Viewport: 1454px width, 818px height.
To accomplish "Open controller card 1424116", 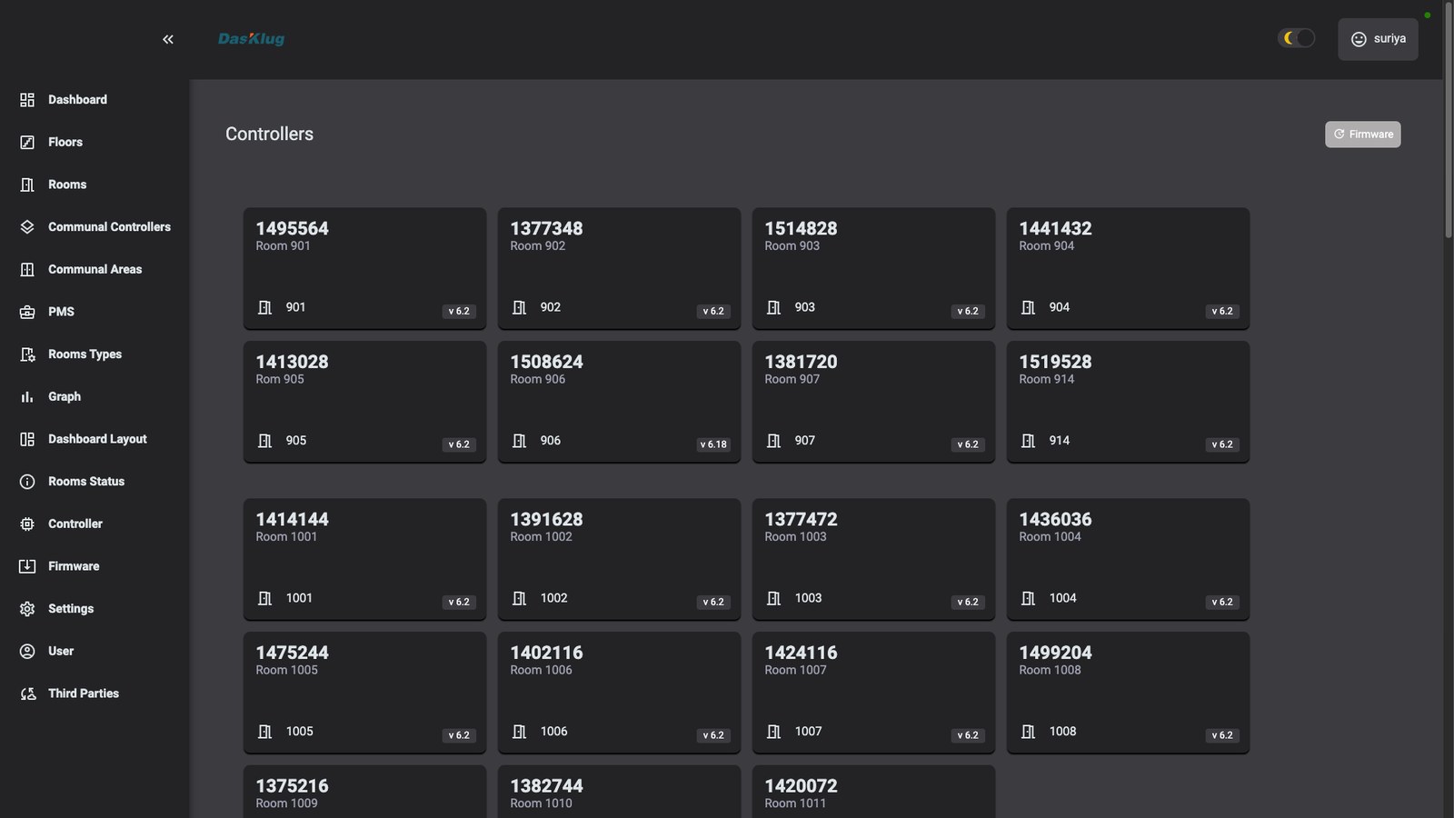I will tap(873, 693).
